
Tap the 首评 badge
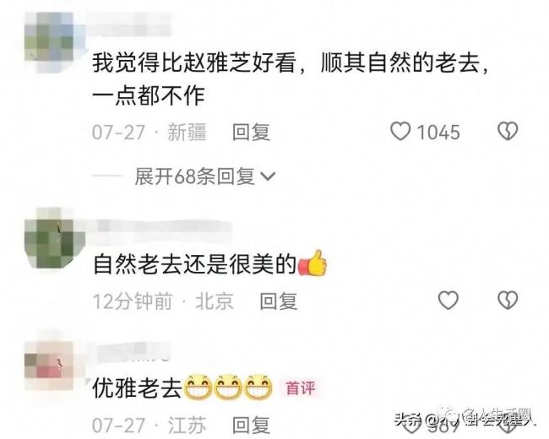click(x=301, y=388)
